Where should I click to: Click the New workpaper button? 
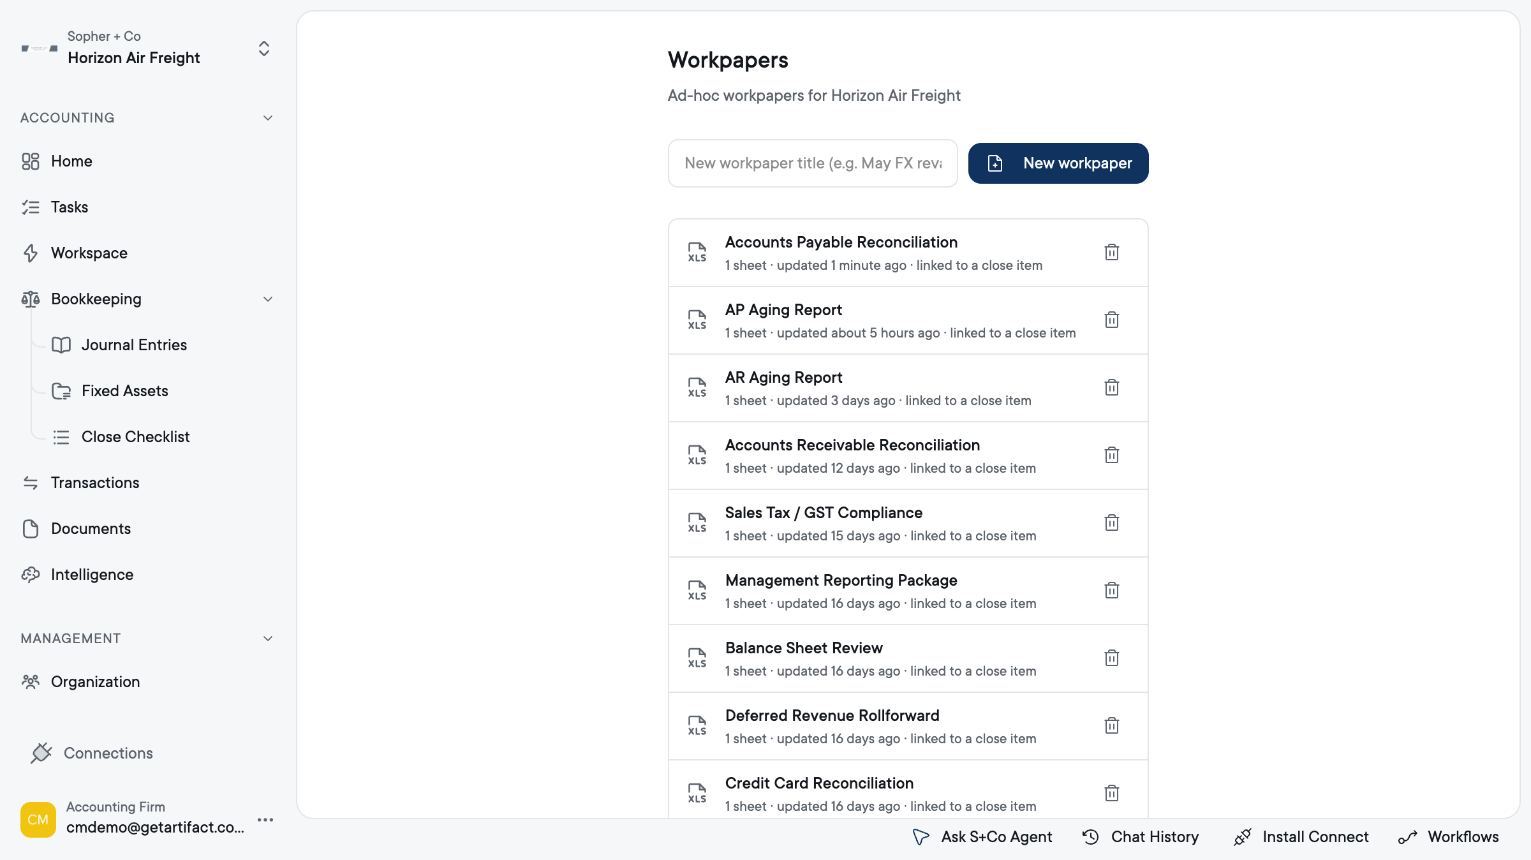click(x=1058, y=163)
